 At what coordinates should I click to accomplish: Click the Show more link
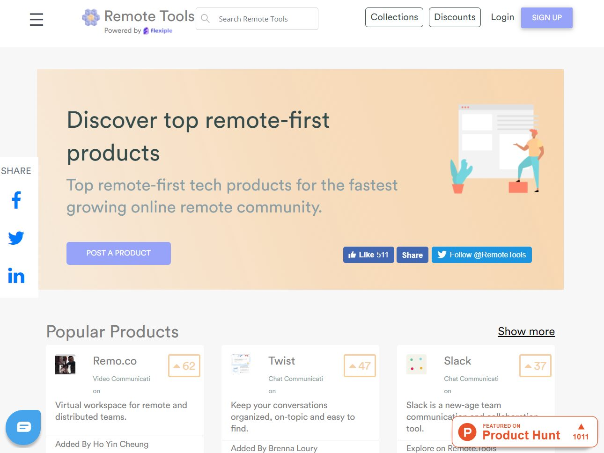click(x=526, y=331)
